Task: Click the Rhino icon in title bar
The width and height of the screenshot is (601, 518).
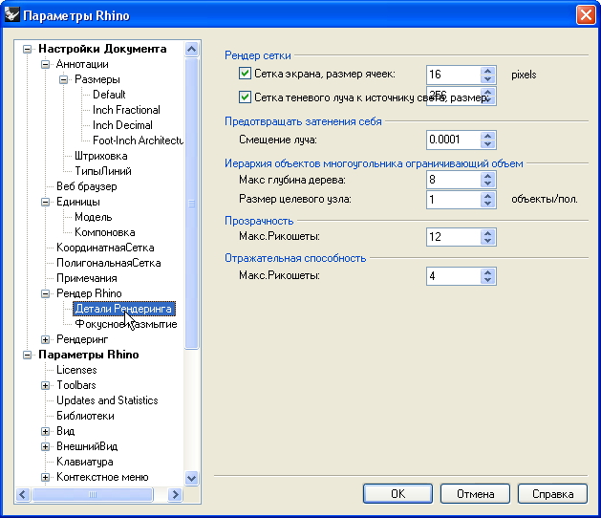Action: [11, 15]
